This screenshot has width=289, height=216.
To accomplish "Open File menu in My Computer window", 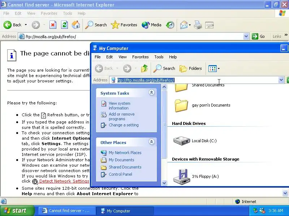I will pyautogui.click(x=98, y=57).
